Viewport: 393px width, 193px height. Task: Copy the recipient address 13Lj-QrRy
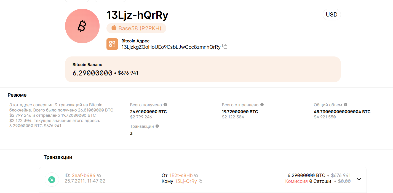point(201,181)
